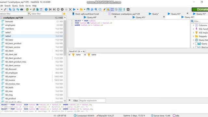Click the MariaDB 10.4.27 status text
The image size is (208, 117).
106,116
